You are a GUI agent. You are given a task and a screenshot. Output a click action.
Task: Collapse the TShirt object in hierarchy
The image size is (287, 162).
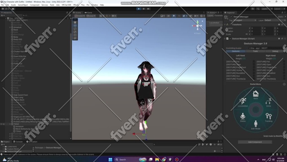[10, 124]
